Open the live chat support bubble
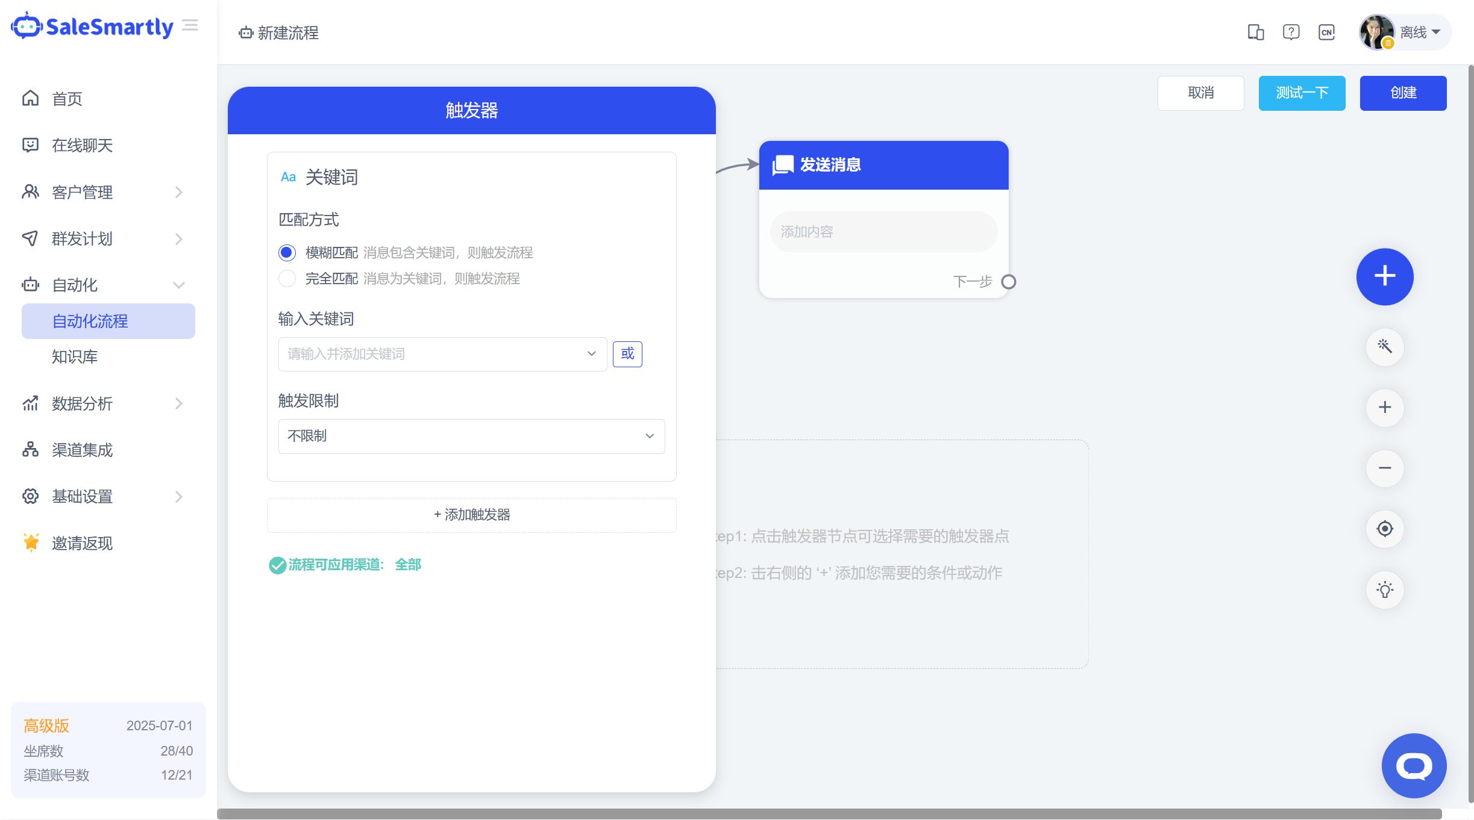The image size is (1474, 820). pos(1413,765)
